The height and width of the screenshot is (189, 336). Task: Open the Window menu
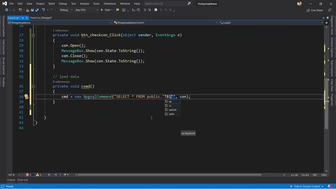pos(125,4)
